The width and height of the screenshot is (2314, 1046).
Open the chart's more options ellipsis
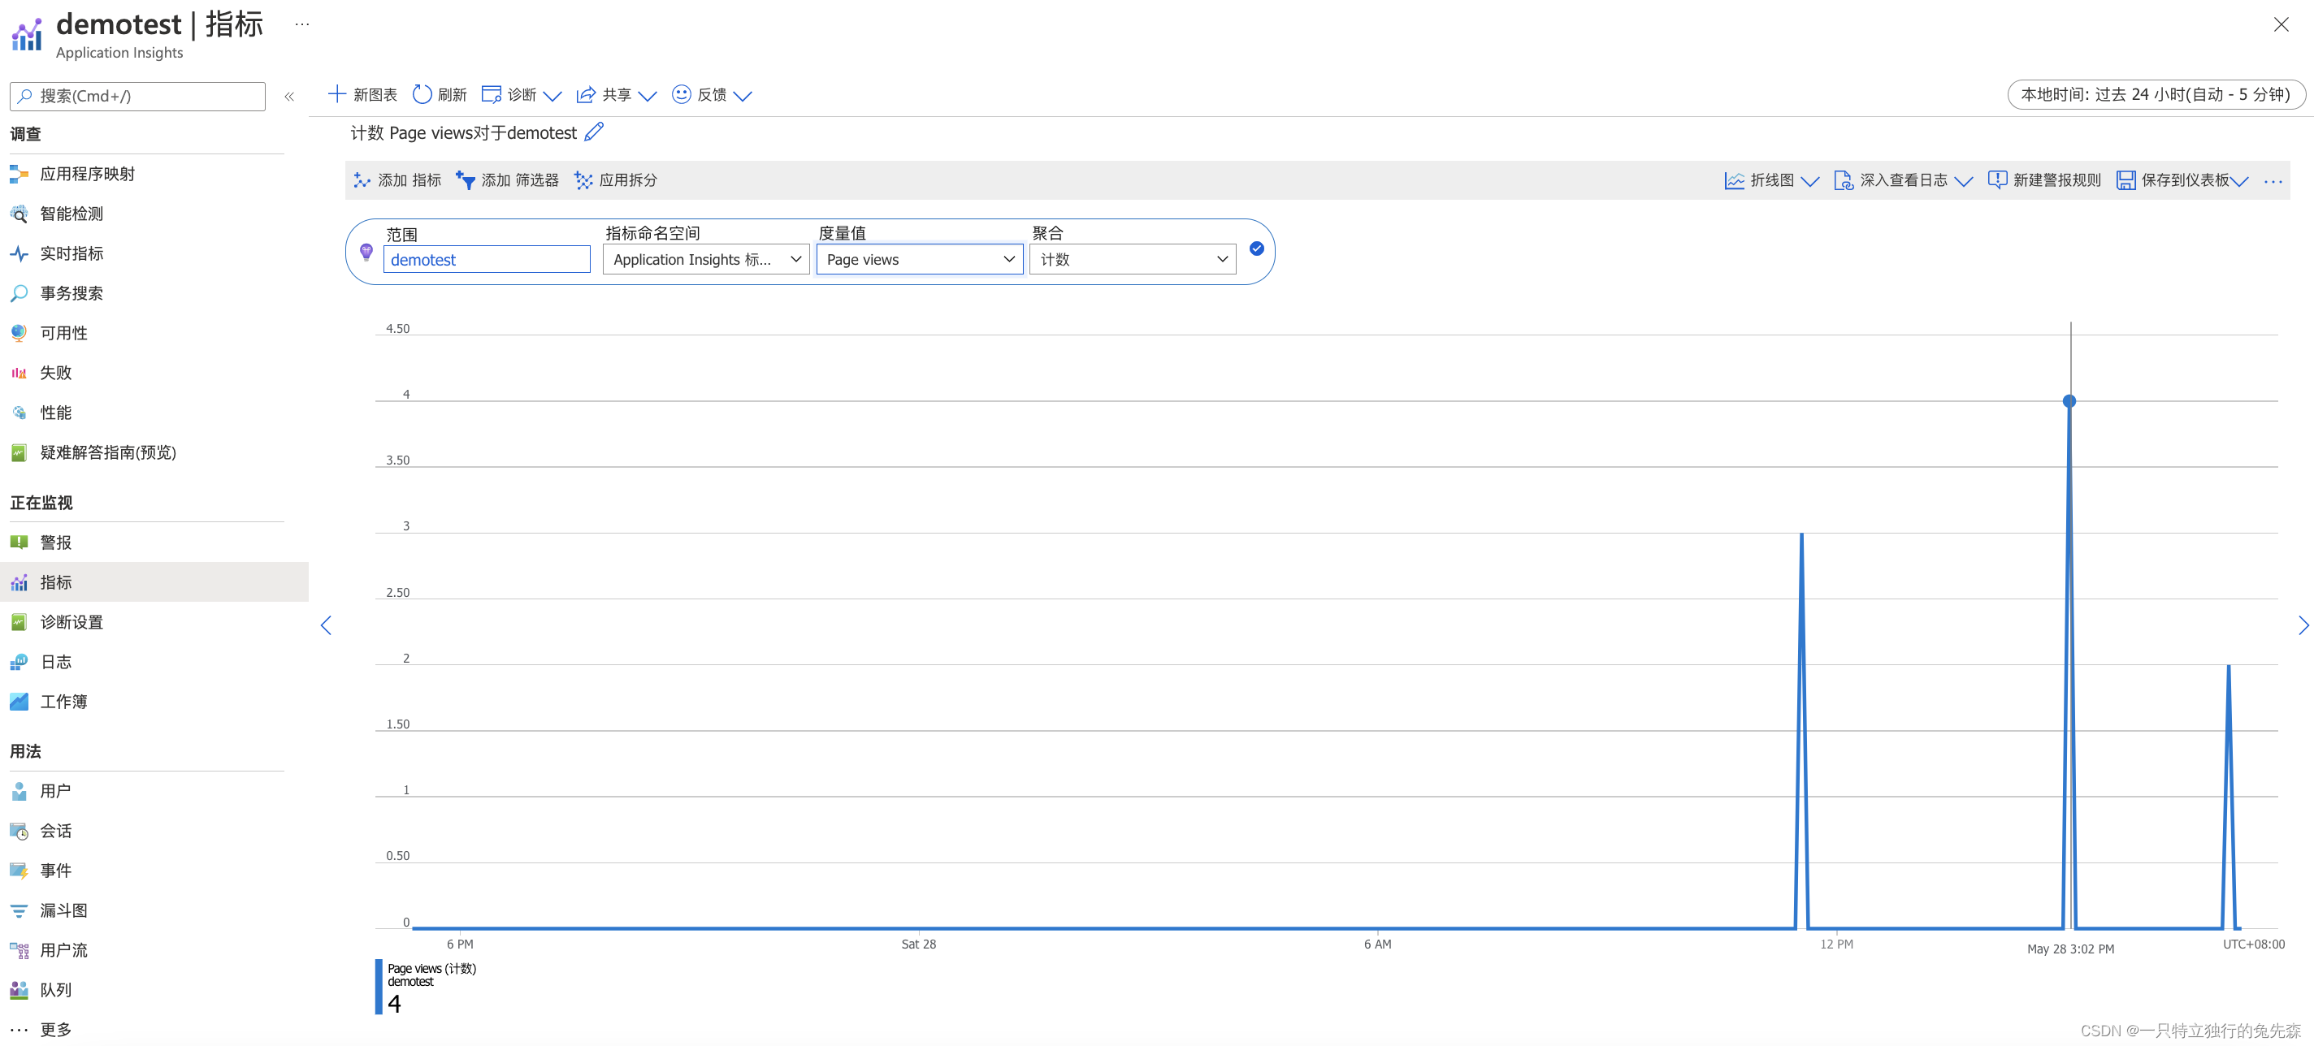click(2273, 181)
